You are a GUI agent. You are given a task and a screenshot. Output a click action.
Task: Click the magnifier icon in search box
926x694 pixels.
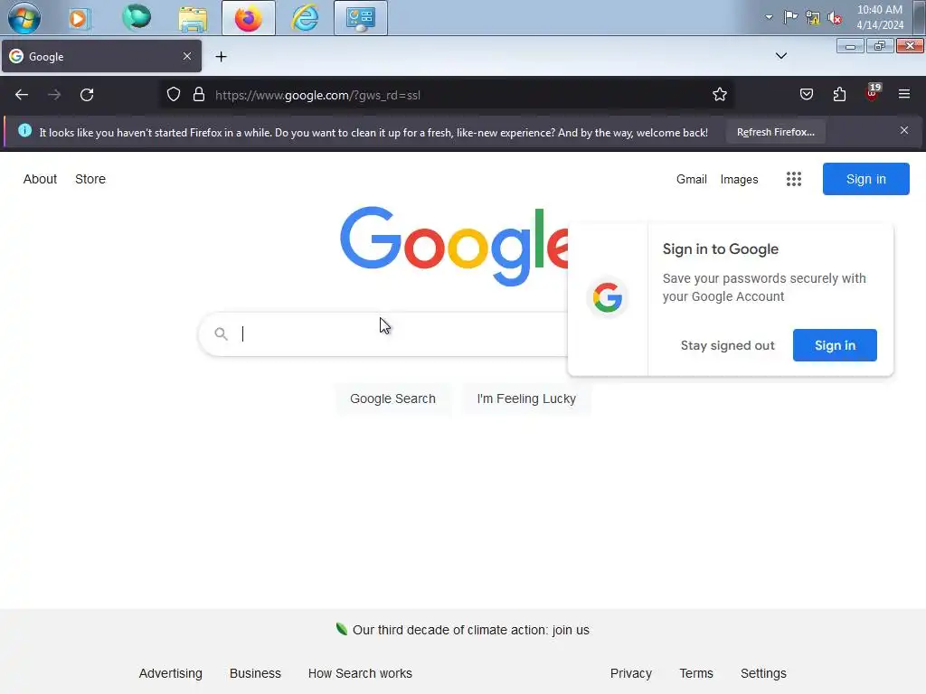tap(221, 334)
